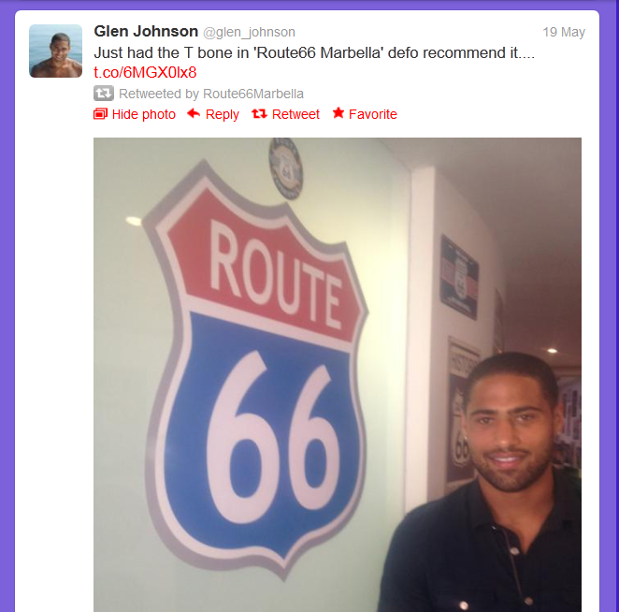Click the Reply text link

click(x=223, y=114)
